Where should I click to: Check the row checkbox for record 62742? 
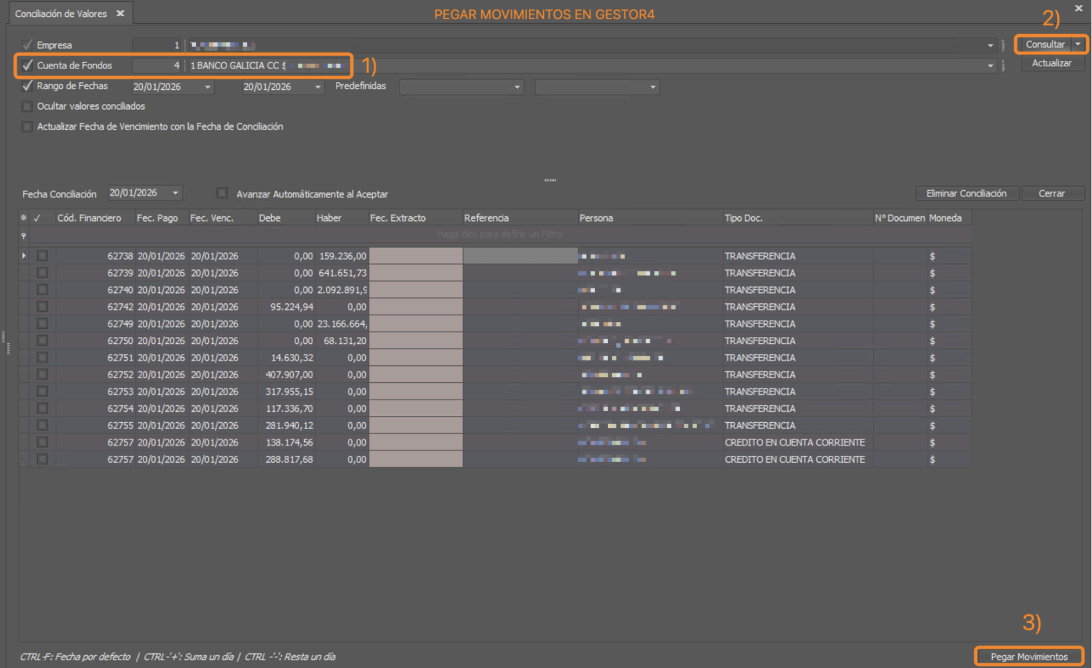tap(42, 307)
